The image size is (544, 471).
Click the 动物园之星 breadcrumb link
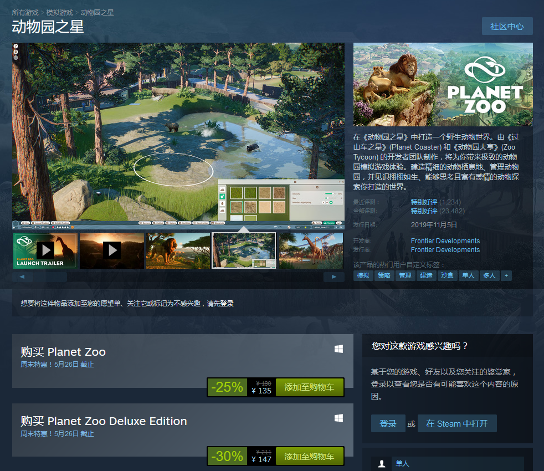click(x=97, y=13)
